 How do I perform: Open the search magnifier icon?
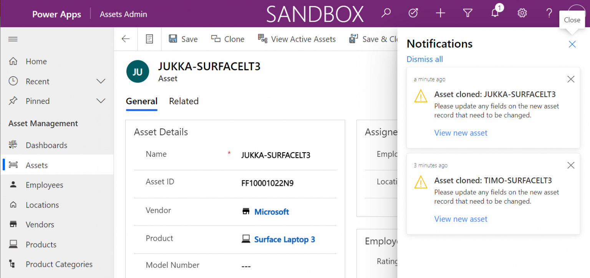[x=386, y=13]
